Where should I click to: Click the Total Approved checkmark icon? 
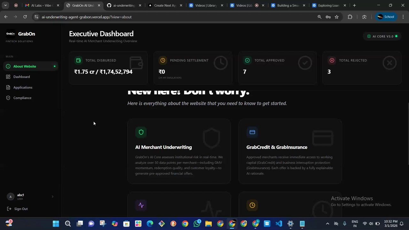click(x=247, y=60)
